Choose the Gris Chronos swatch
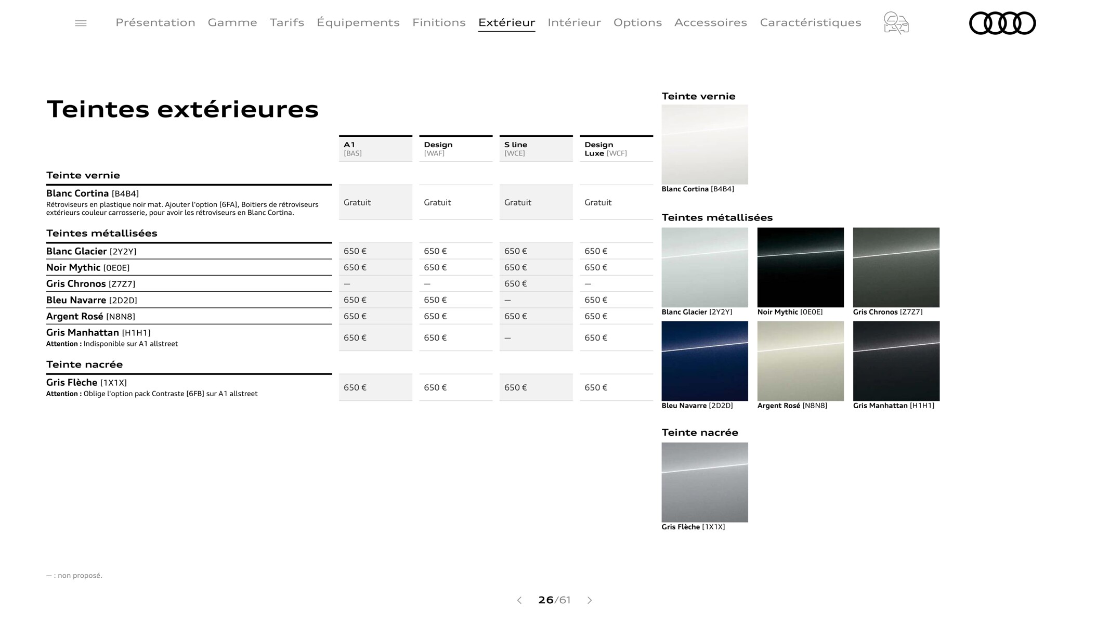1109x624 pixels. pyautogui.click(x=896, y=267)
